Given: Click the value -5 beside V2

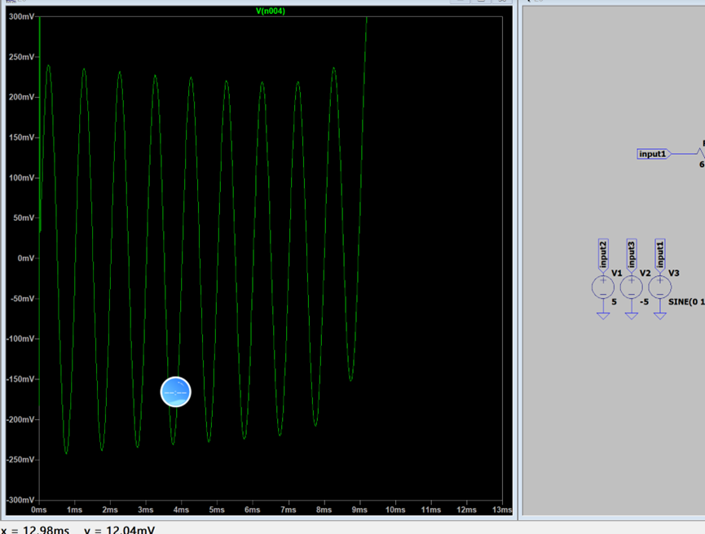Looking at the screenshot, I should (x=645, y=302).
